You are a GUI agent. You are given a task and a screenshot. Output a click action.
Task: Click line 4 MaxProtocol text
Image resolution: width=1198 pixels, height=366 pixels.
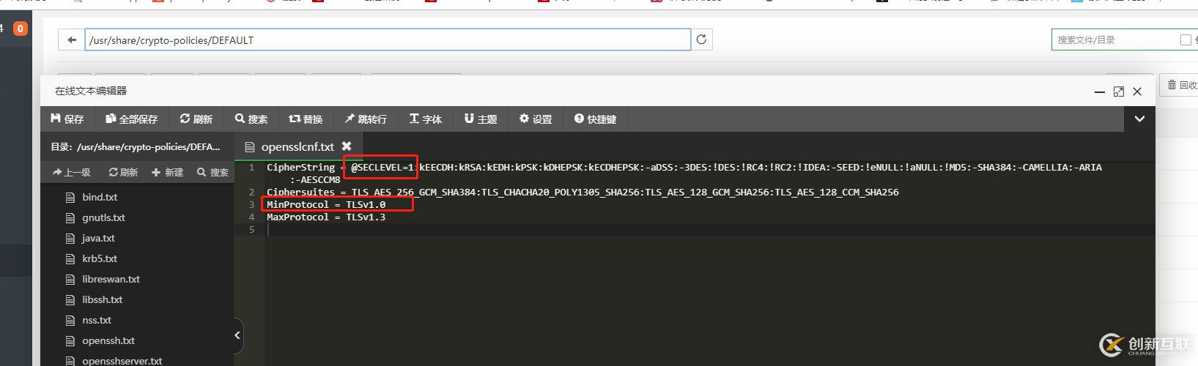coord(326,217)
